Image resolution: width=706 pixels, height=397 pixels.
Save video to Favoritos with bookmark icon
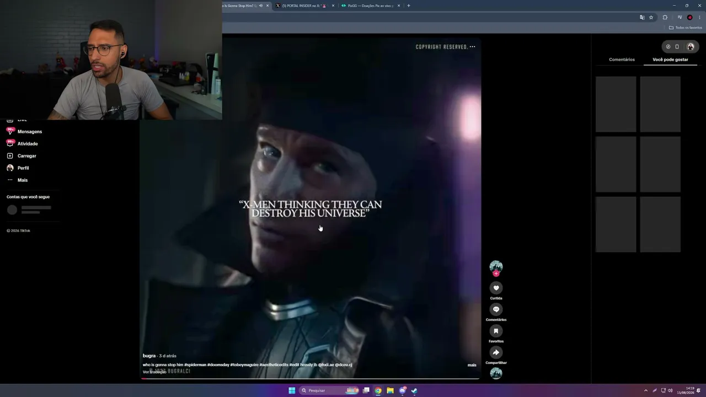(x=496, y=331)
